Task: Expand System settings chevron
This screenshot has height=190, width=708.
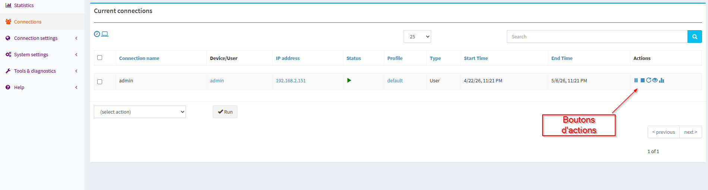Action: (76, 54)
